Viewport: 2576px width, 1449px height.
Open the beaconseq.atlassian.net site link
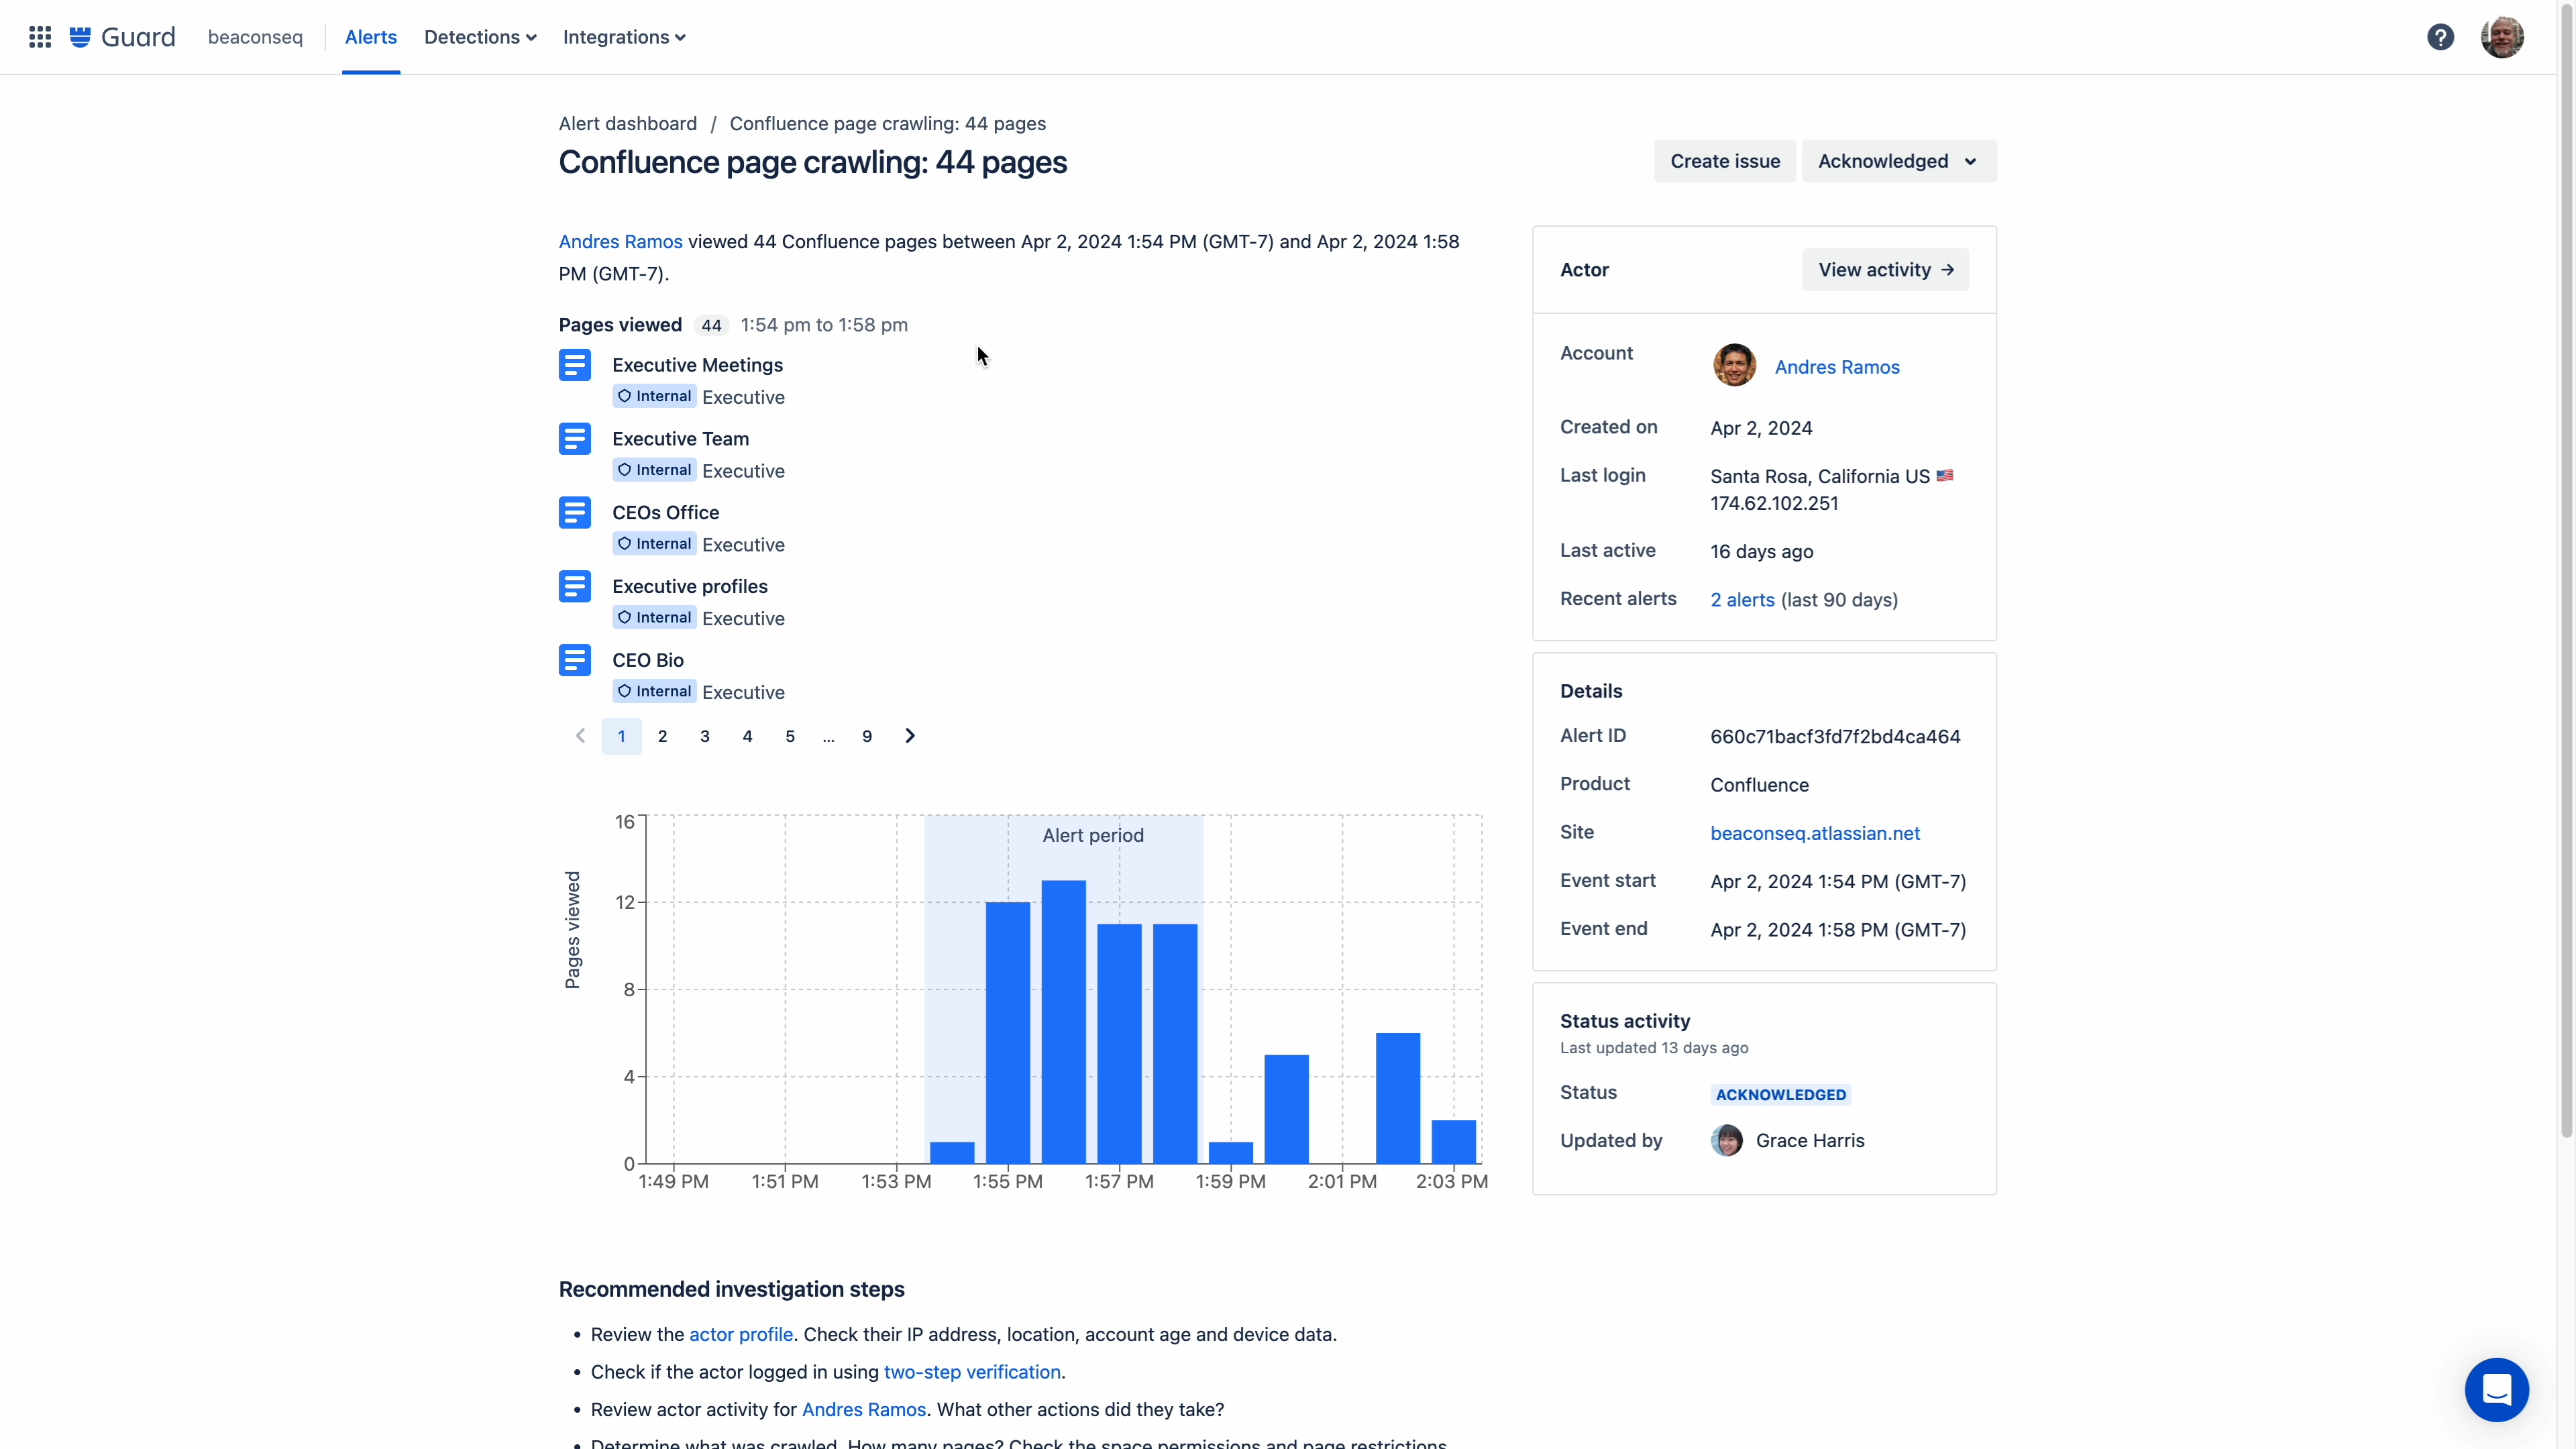[1815, 833]
